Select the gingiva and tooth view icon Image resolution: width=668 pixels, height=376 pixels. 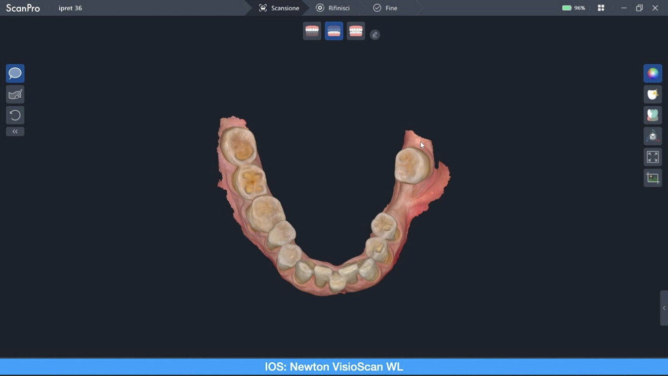click(653, 115)
